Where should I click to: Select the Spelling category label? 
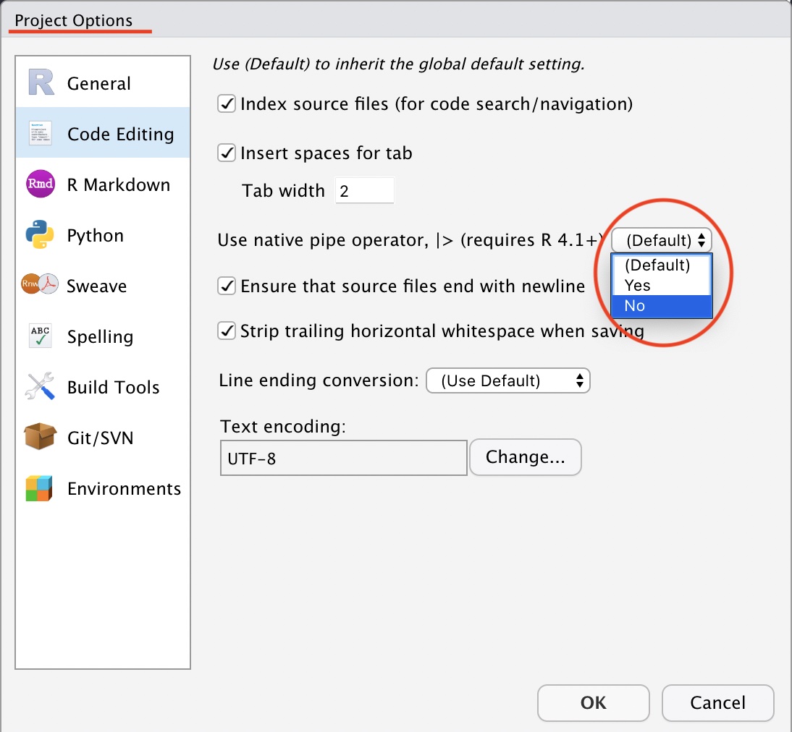100,336
